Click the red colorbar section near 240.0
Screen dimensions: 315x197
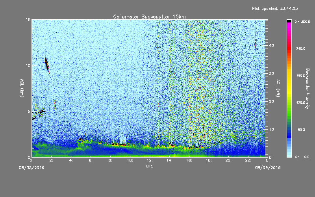point(289,49)
